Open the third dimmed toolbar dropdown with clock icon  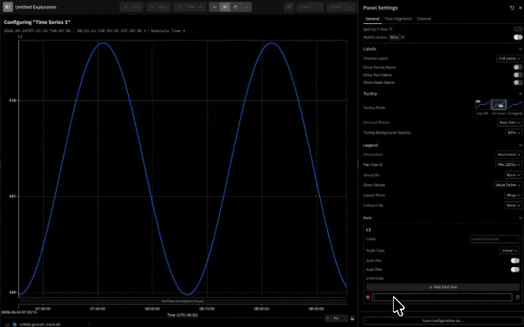190,7
